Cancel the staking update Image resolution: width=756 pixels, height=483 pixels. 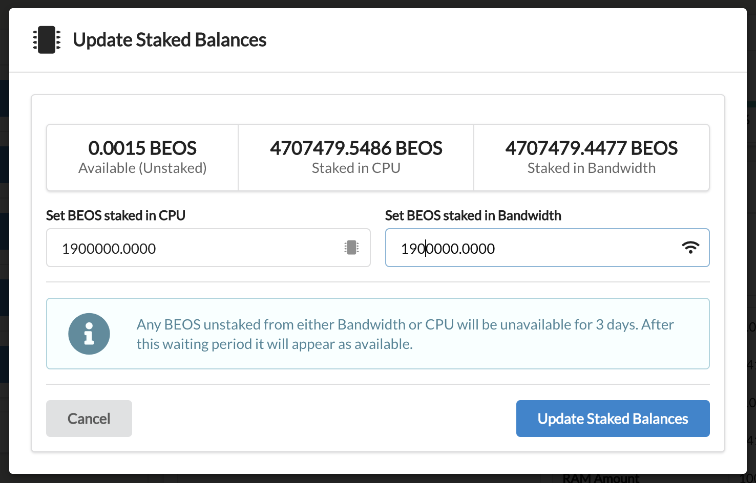[x=89, y=419]
